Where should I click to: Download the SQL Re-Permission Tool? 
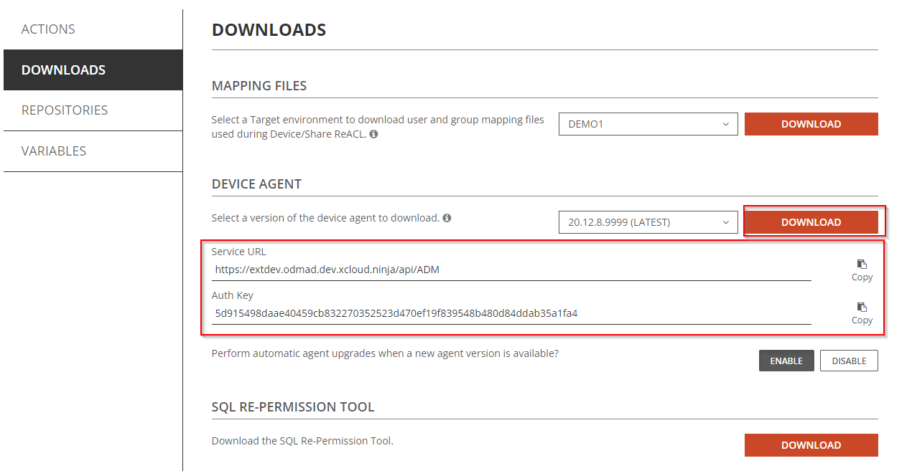pos(811,445)
